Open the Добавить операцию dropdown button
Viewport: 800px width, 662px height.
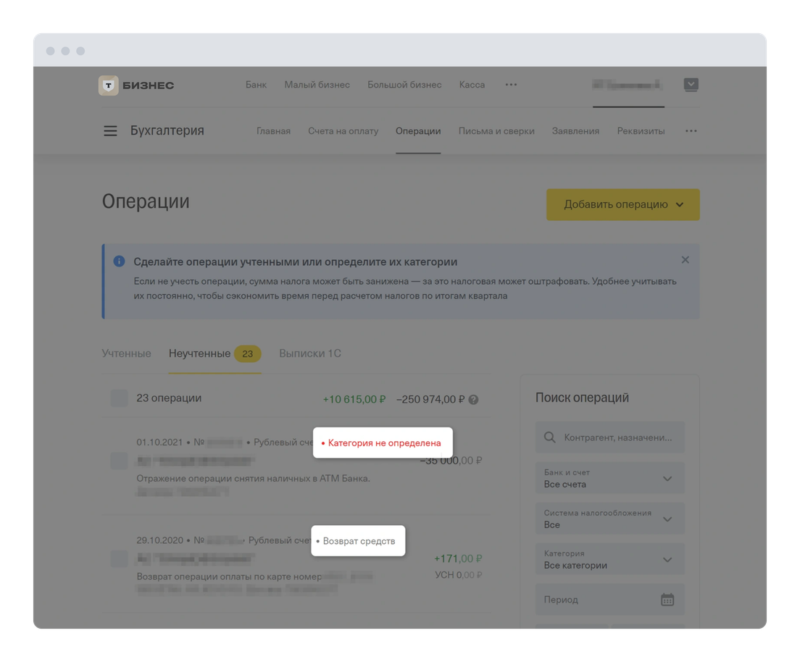pyautogui.click(x=623, y=204)
